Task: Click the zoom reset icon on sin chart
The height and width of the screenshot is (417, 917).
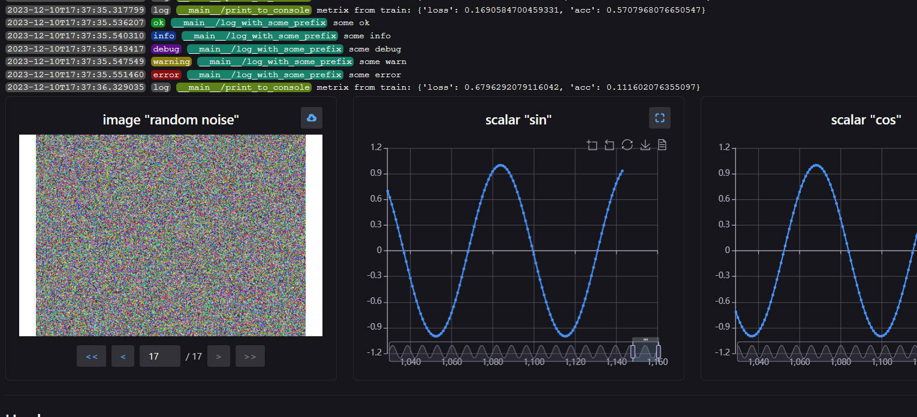Action: (x=610, y=145)
